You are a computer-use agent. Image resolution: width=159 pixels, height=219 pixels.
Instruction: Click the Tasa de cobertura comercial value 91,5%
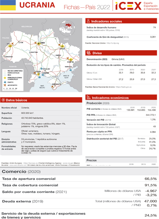click(x=150, y=185)
